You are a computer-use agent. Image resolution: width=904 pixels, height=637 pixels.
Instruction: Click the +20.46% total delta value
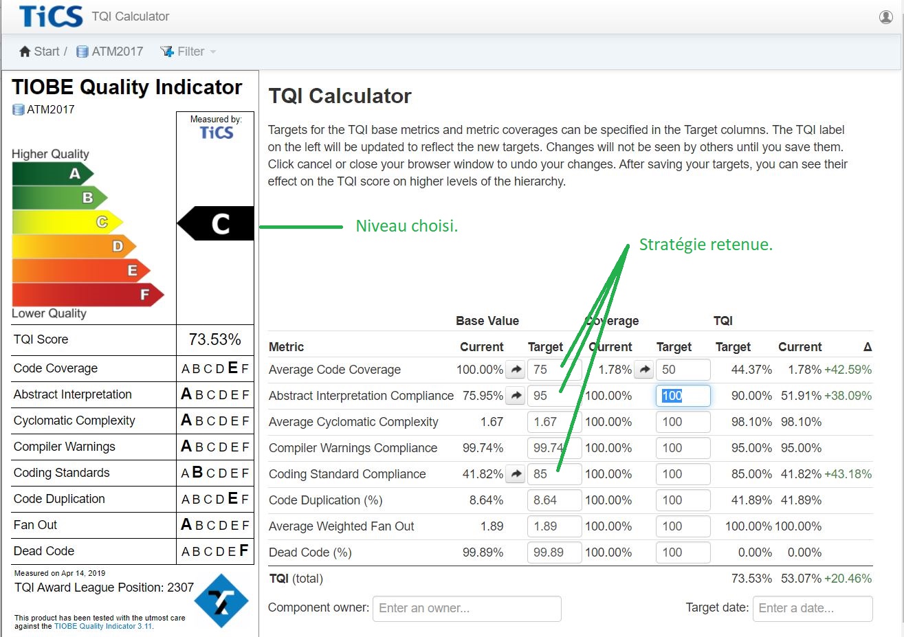848,579
